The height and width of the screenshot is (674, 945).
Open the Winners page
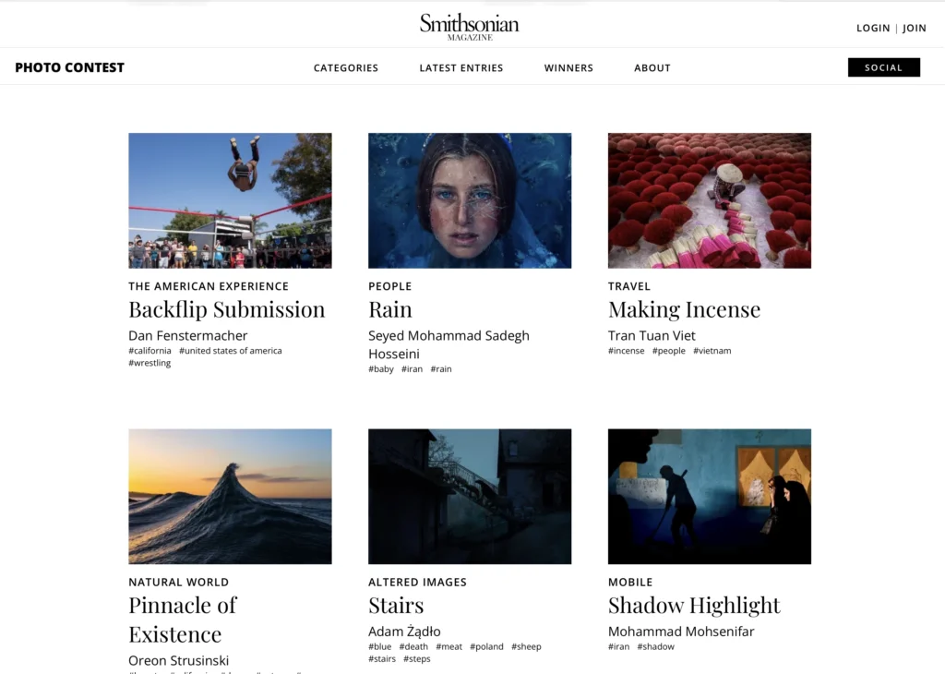568,68
